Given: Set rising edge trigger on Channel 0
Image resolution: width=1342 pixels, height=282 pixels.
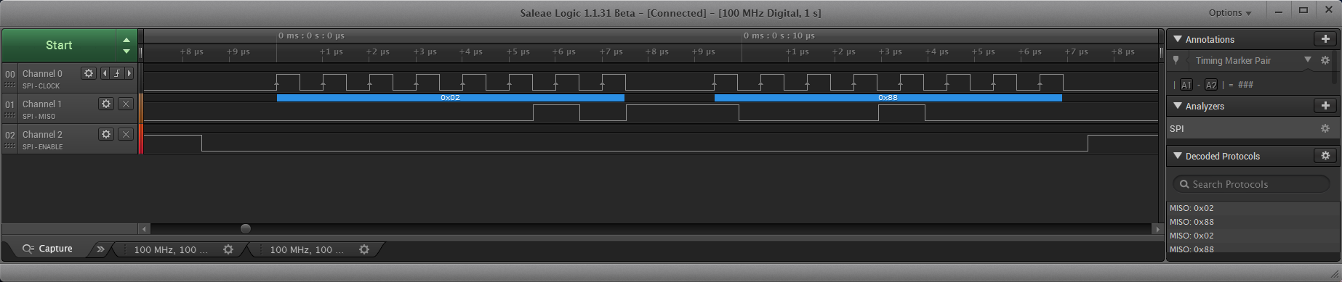Looking at the screenshot, I should pyautogui.click(x=116, y=73).
